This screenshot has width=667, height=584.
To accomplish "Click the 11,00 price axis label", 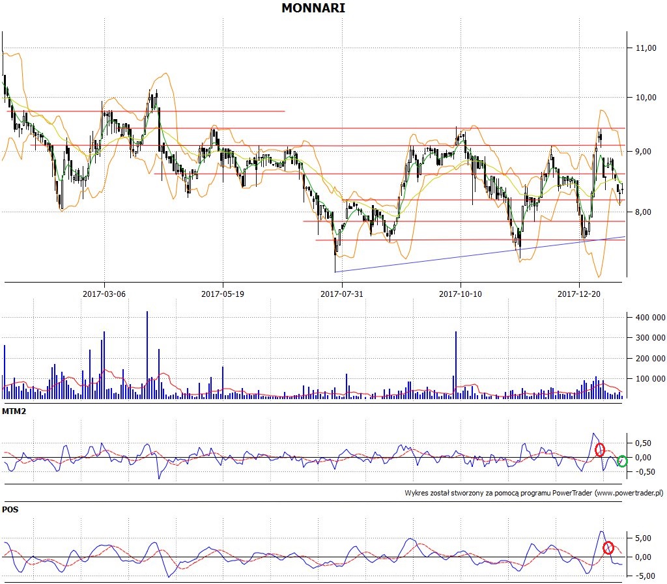I will [x=646, y=48].
